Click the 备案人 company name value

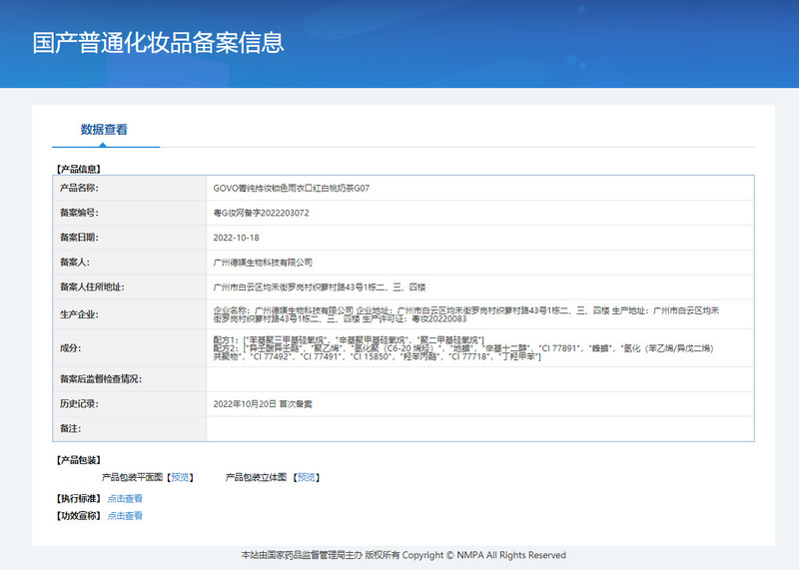[x=263, y=263]
